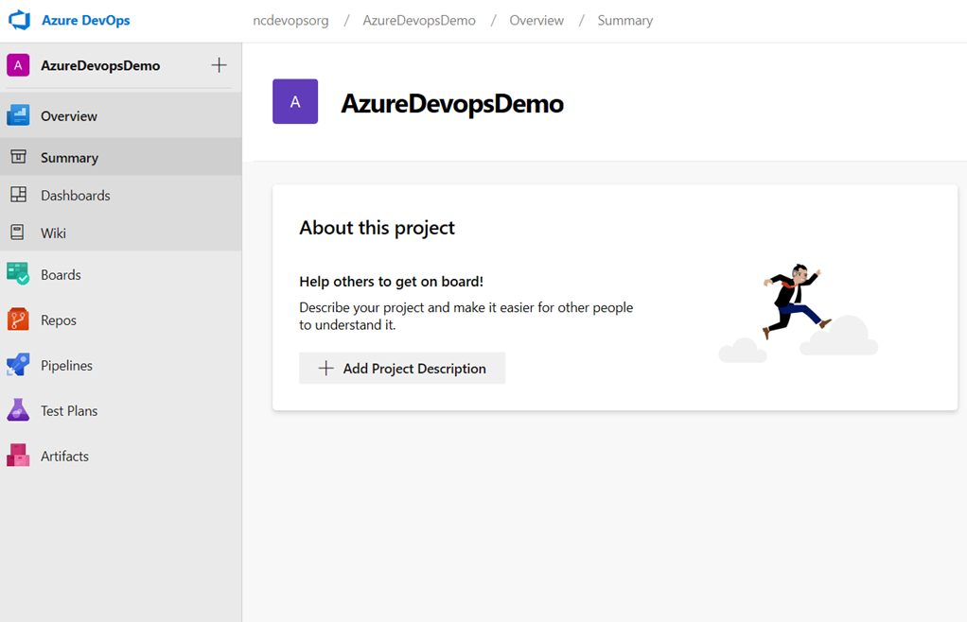Open Dashboards in the sidebar
The height and width of the screenshot is (622, 967).
[121, 196]
